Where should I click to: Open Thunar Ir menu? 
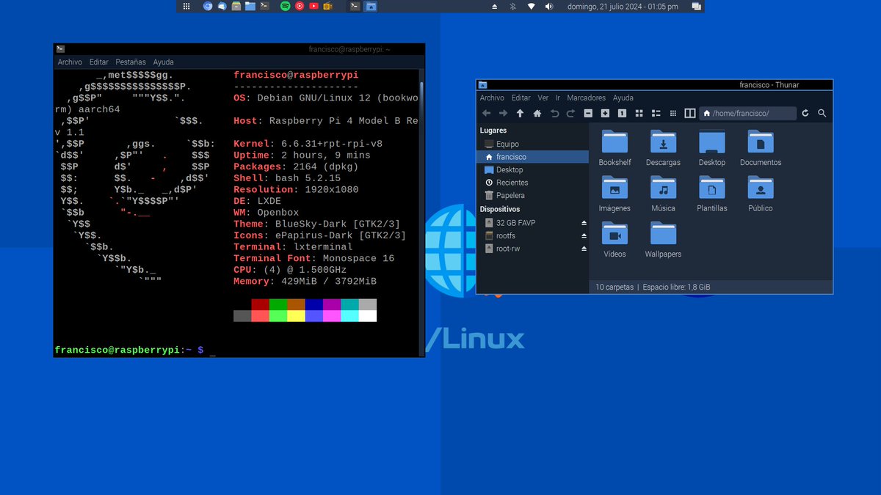[558, 98]
